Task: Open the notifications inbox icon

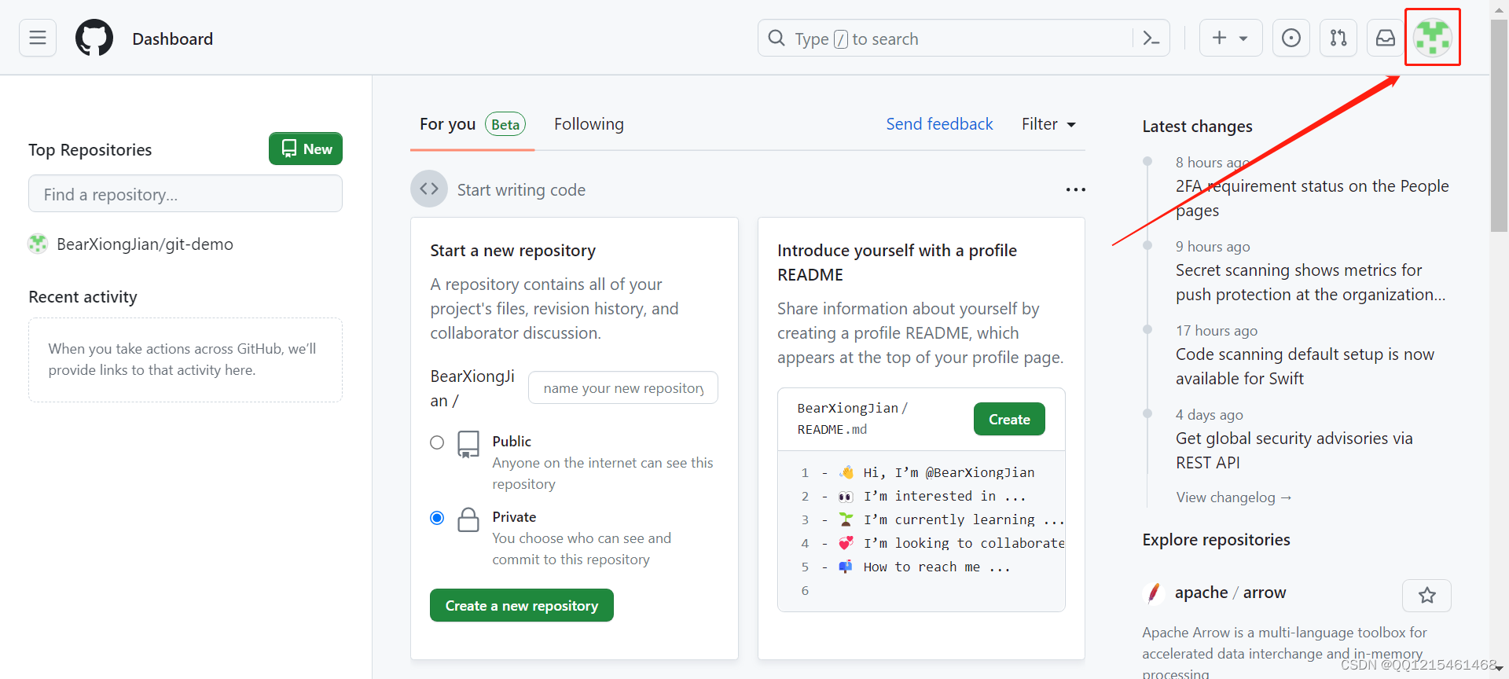Action: click(1386, 38)
